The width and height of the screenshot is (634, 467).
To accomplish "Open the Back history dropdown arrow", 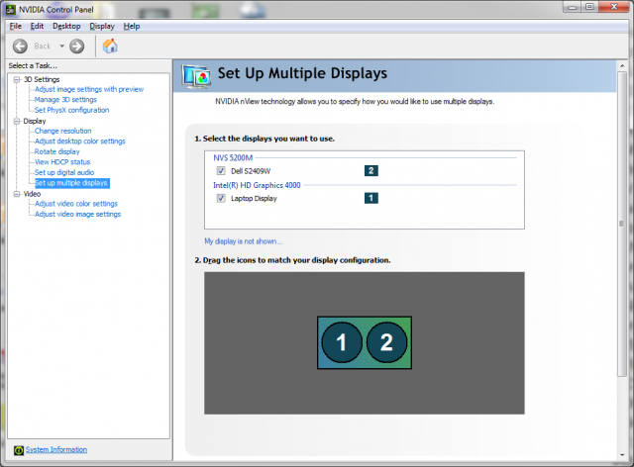I will tap(61, 47).
